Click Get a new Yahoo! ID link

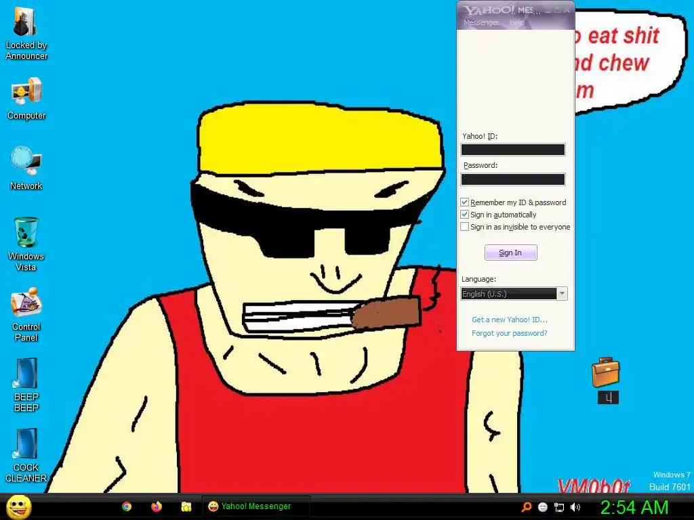(x=510, y=320)
